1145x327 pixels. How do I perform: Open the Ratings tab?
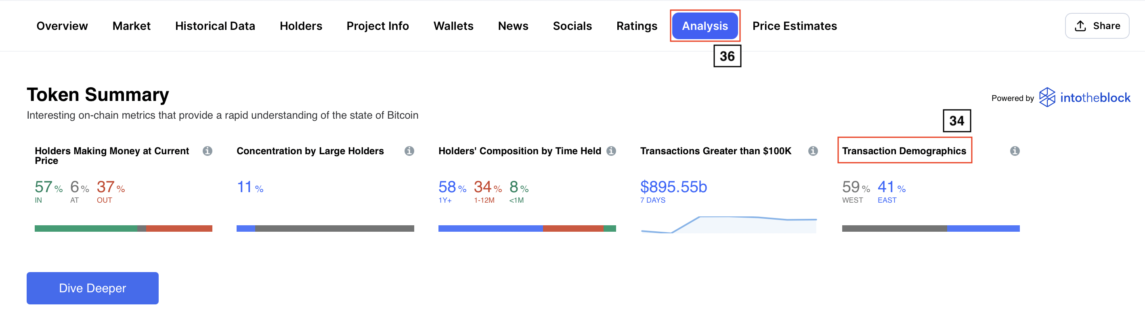pyautogui.click(x=637, y=26)
